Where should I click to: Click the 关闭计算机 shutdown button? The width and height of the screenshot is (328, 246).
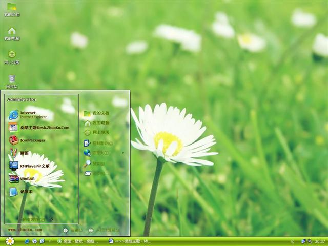pos(104,230)
